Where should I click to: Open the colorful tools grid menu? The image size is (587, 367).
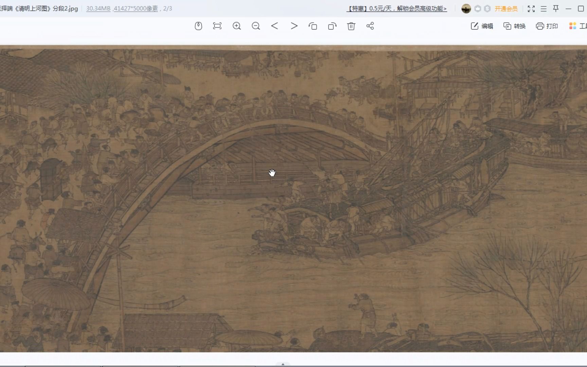(x=573, y=26)
